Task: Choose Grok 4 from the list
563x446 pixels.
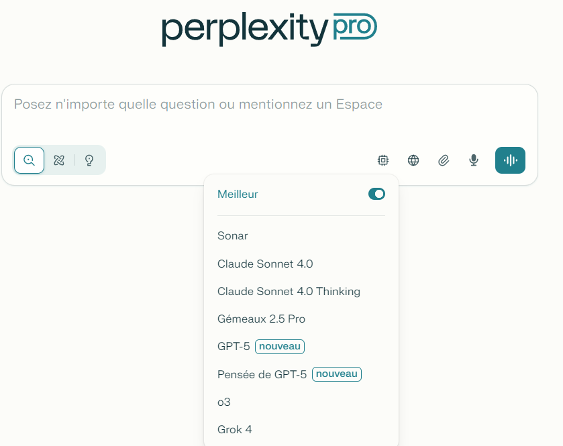Action: [235, 430]
